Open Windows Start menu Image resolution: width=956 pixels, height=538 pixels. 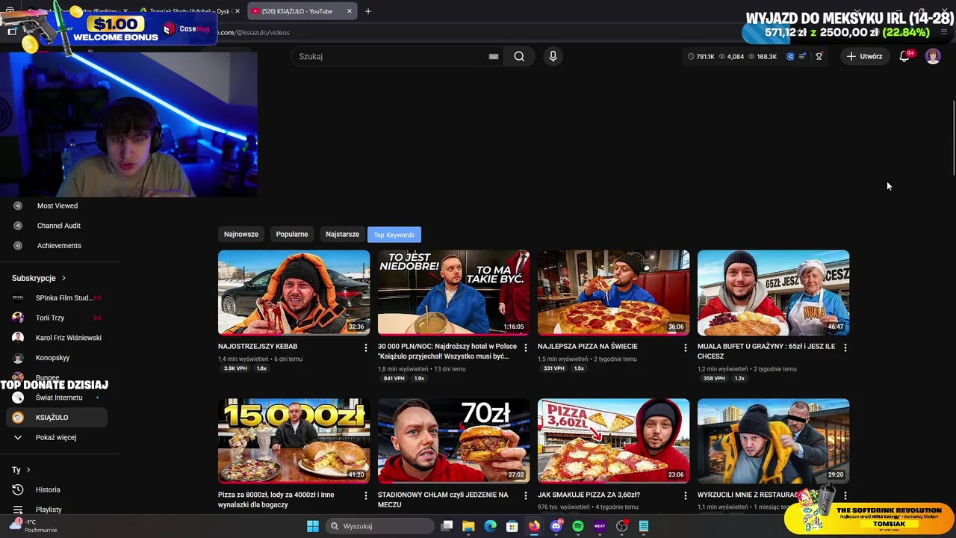coord(313,526)
